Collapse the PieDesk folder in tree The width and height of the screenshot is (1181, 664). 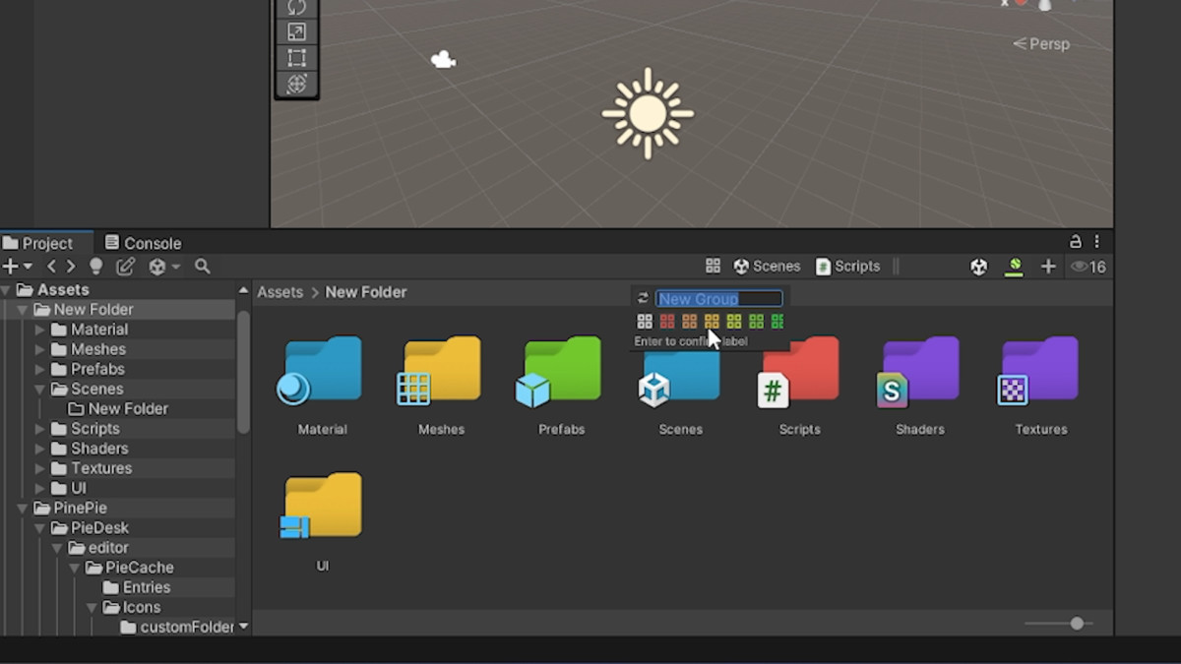pos(40,528)
